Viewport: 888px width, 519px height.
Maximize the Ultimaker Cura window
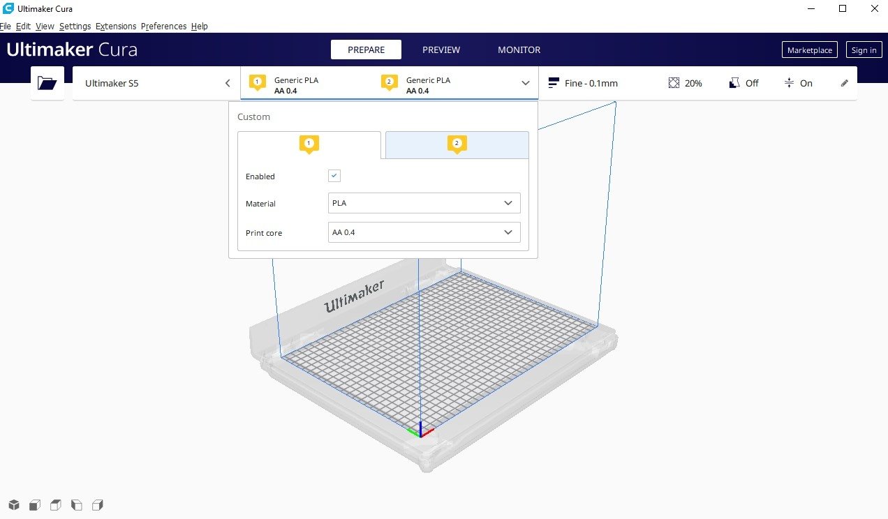pyautogui.click(x=843, y=8)
